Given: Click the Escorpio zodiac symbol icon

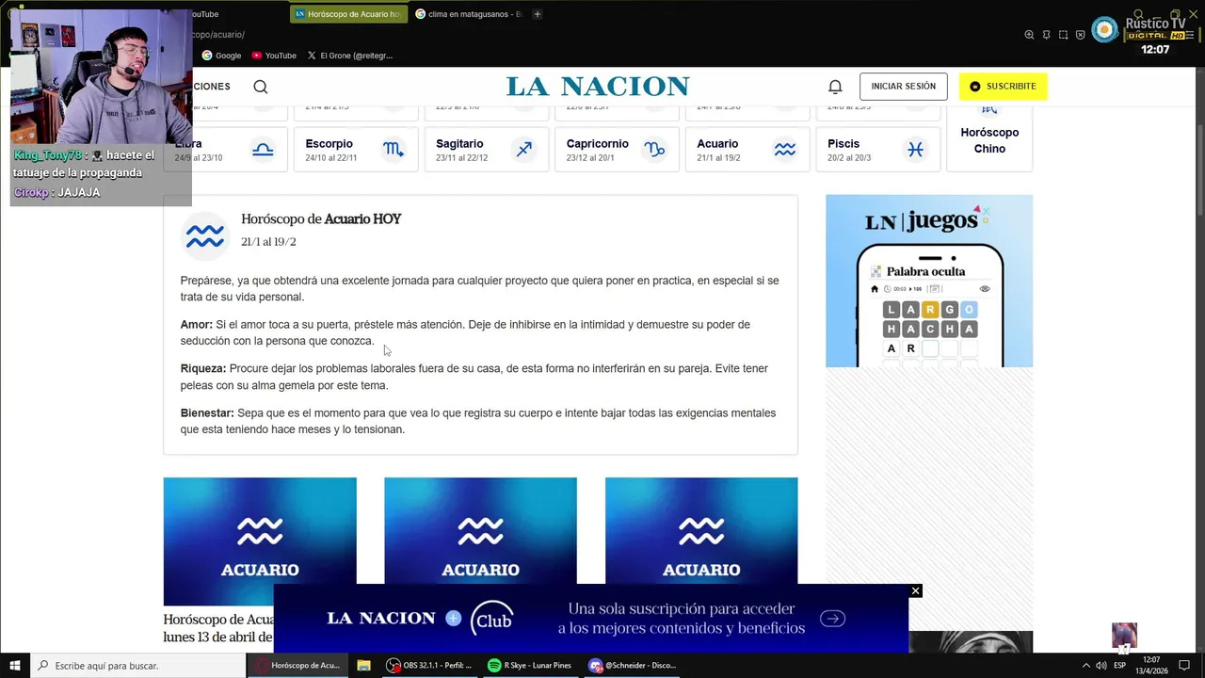Looking at the screenshot, I should [394, 150].
